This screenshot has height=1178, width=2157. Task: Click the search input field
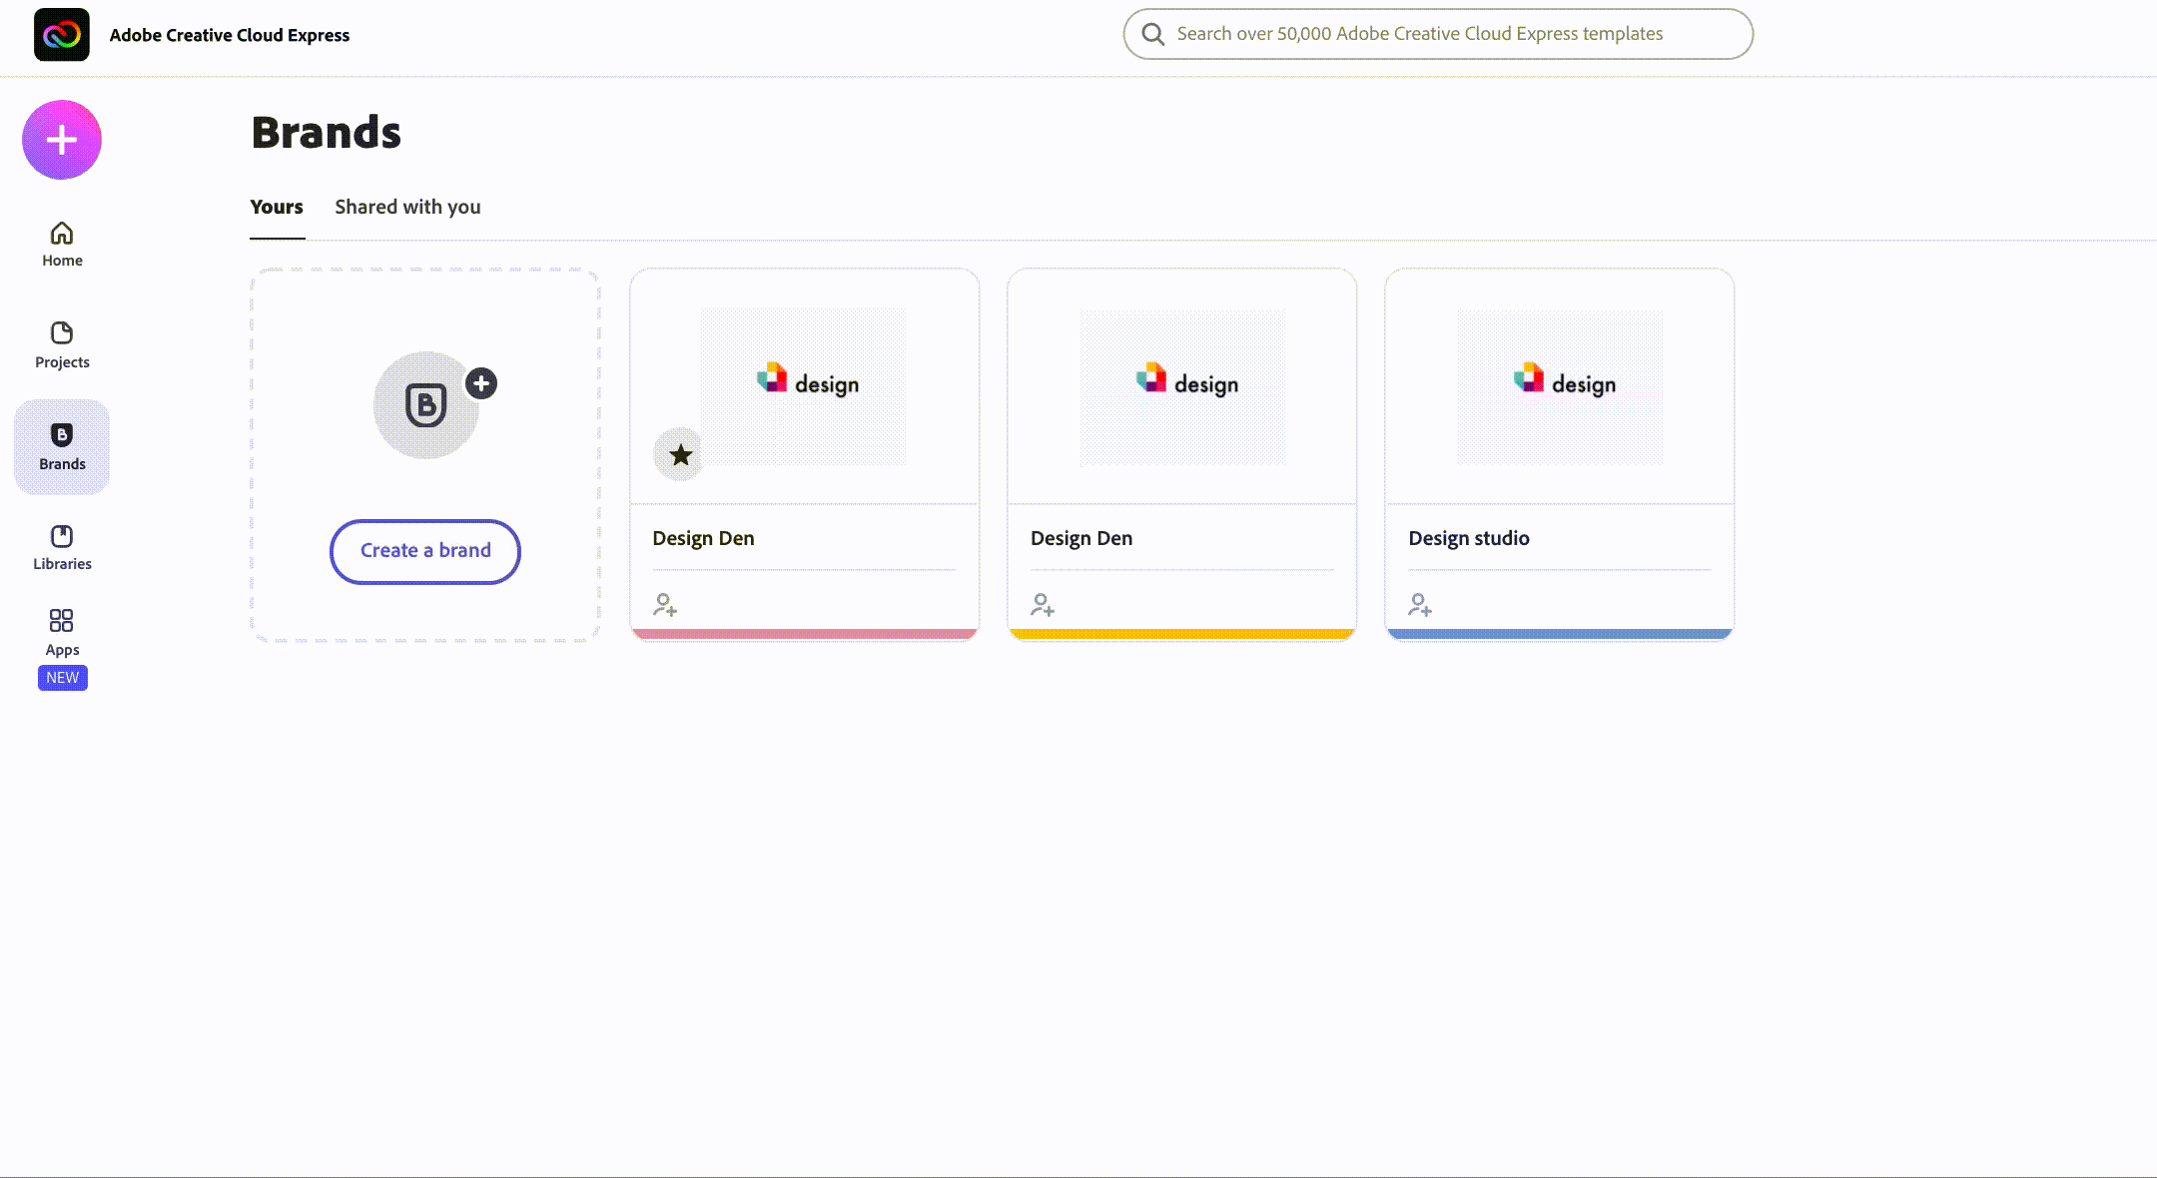click(x=1439, y=33)
